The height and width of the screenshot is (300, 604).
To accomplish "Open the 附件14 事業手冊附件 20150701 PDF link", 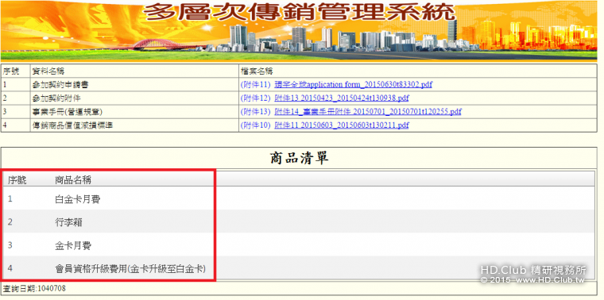I will click(367, 112).
